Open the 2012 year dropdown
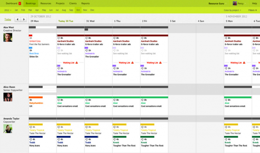The image size is (260, 153). (x=8, y=10)
